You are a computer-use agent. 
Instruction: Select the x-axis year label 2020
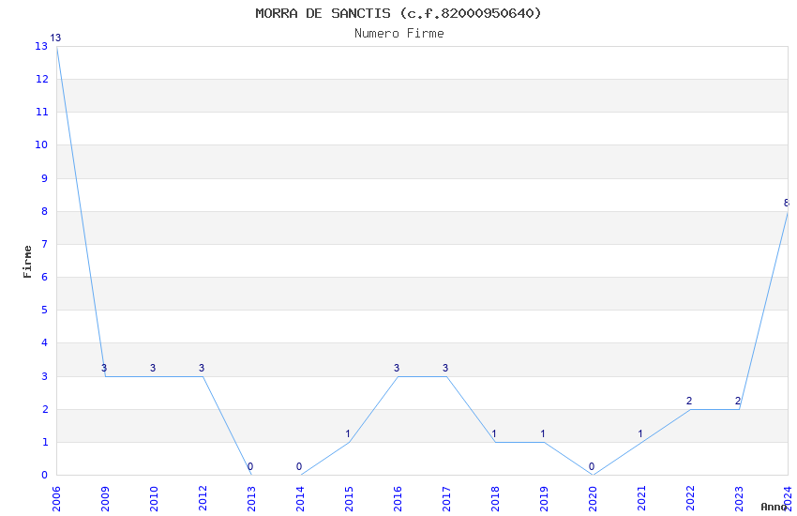[x=593, y=498]
